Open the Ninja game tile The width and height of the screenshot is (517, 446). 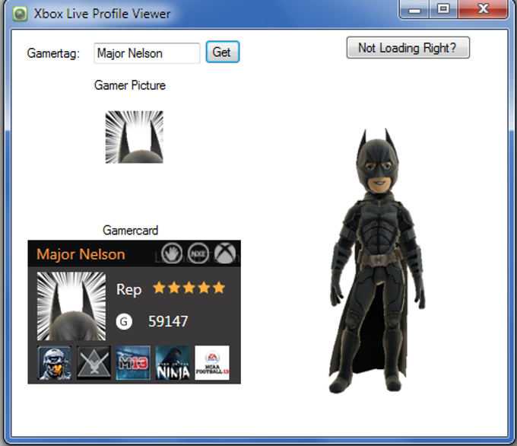coord(173,363)
